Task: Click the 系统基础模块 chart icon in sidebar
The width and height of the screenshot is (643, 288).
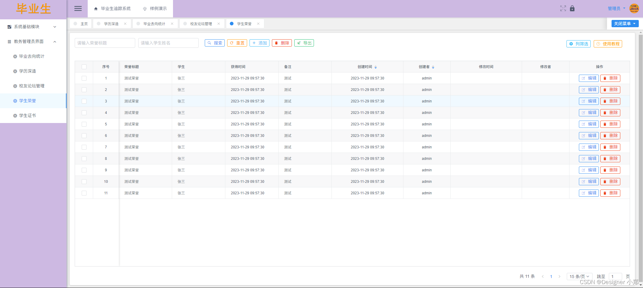Action: (x=9, y=27)
